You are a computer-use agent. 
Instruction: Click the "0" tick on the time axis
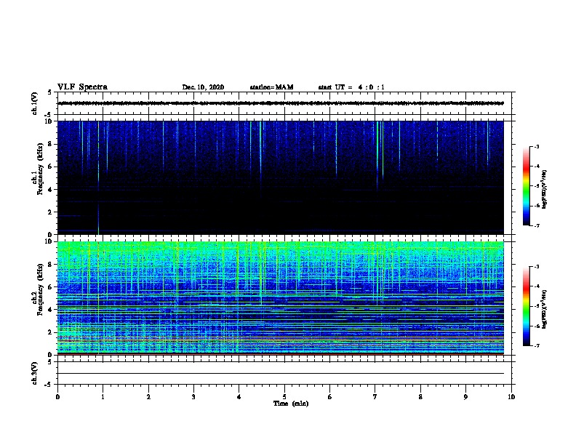click(x=57, y=397)
